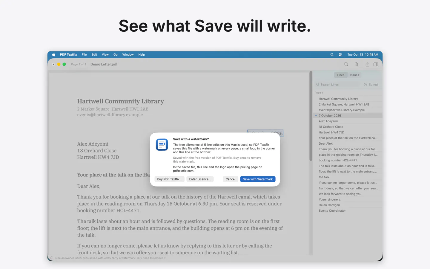Viewport: 430px width, 269px height.
Task: Click the document vertical scrollbar
Action: (311, 117)
